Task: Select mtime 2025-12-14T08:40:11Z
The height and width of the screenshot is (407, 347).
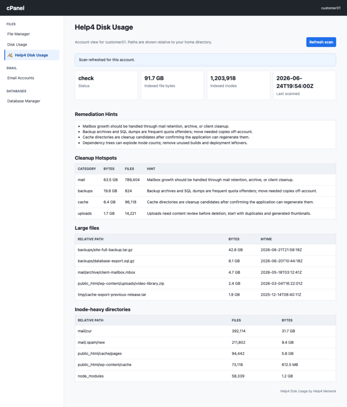Action: click(x=281, y=295)
